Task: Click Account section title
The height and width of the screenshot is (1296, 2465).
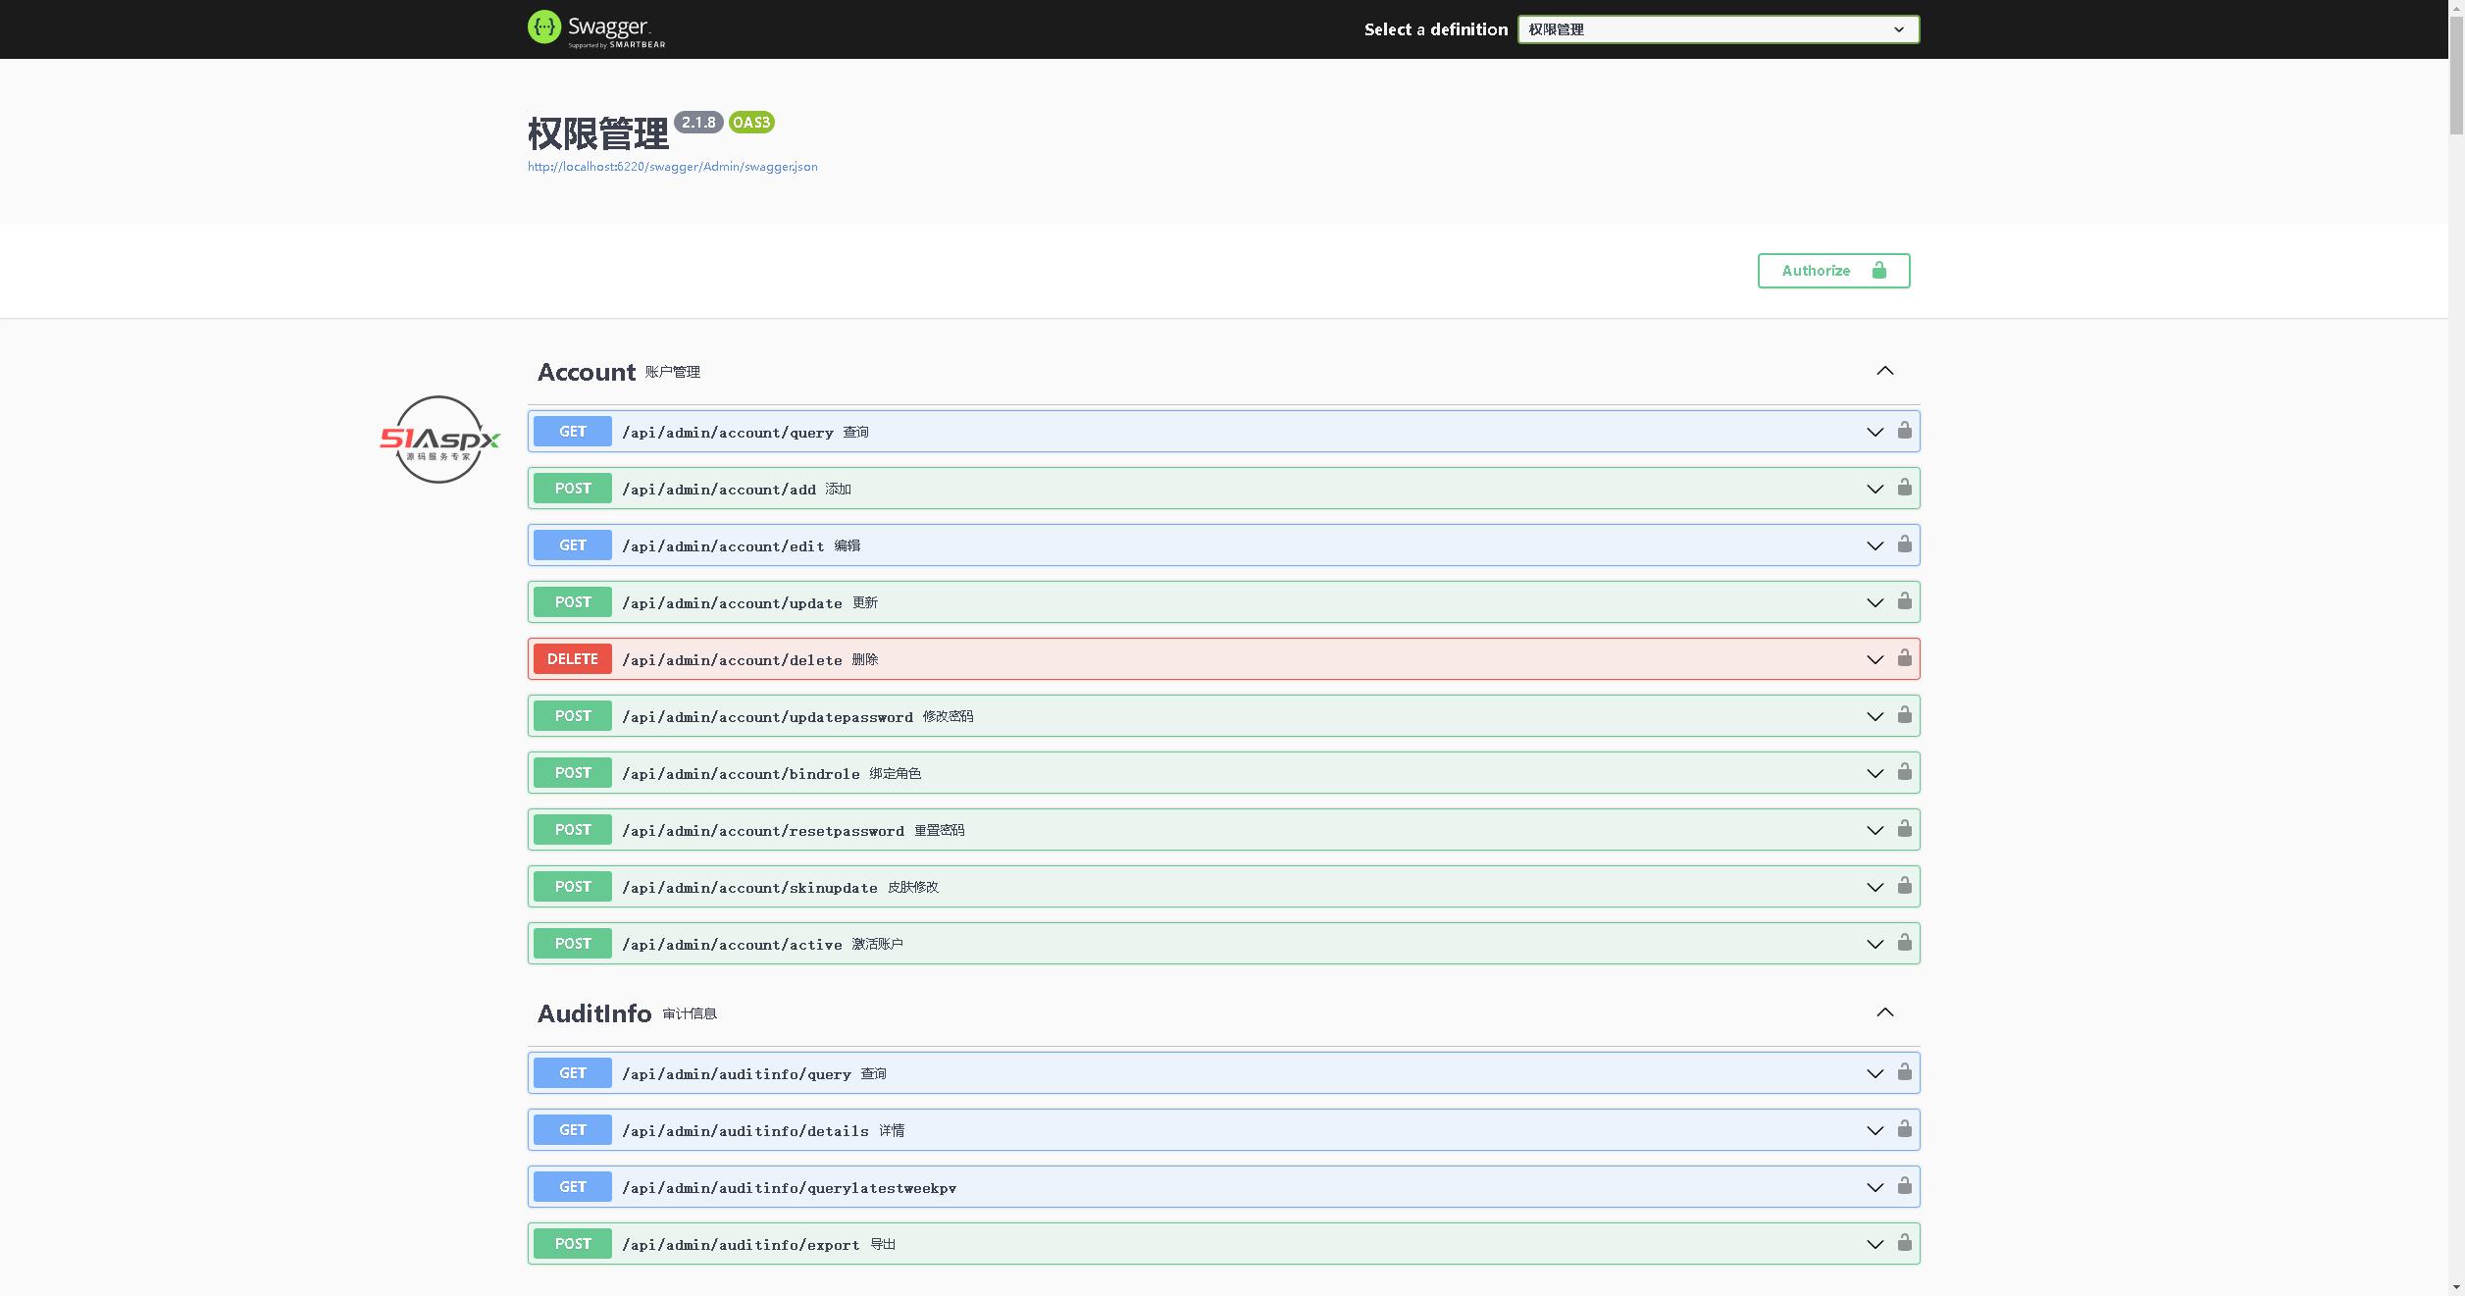Action: (587, 372)
